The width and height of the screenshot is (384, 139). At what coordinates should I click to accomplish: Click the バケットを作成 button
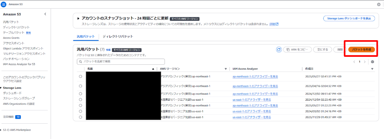[x=362, y=50]
